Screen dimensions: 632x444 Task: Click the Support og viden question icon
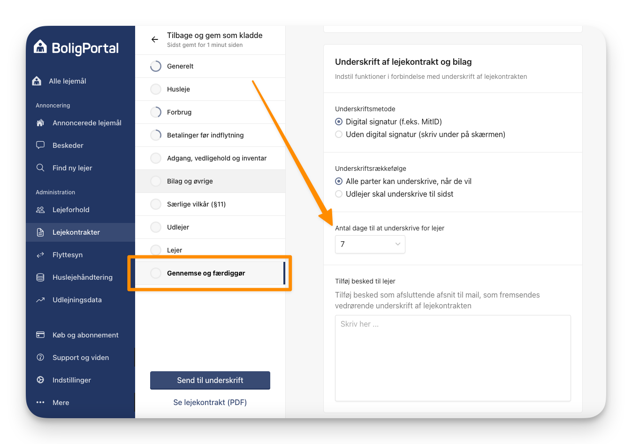(x=40, y=357)
